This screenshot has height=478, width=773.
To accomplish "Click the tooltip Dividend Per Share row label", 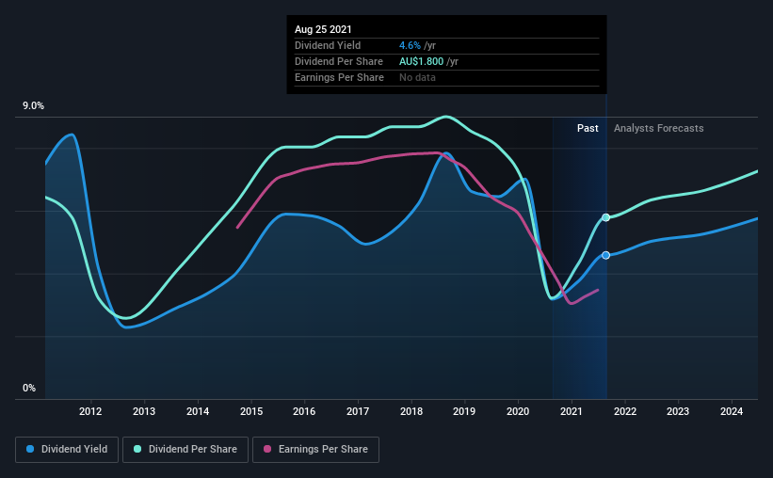I will coord(339,61).
